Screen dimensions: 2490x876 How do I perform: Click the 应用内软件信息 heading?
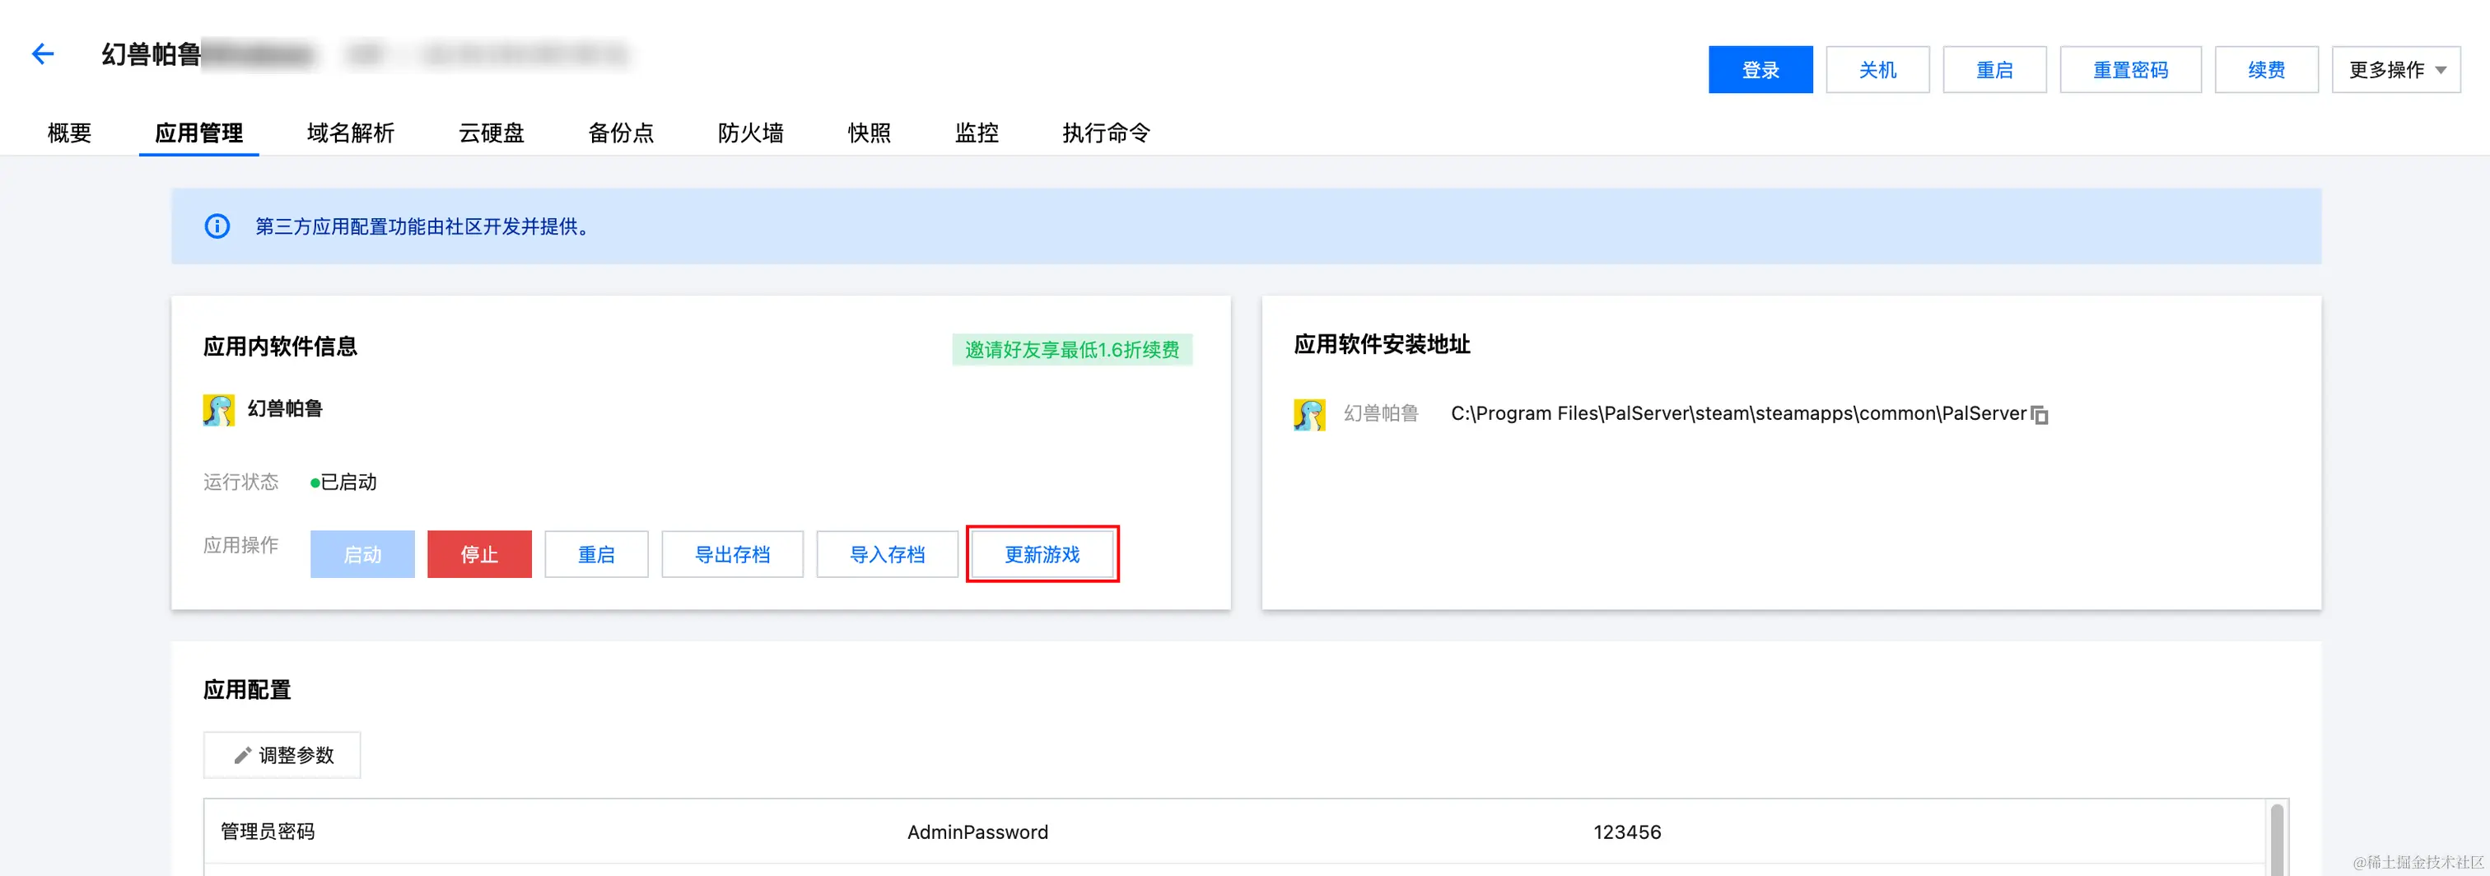[x=280, y=347]
